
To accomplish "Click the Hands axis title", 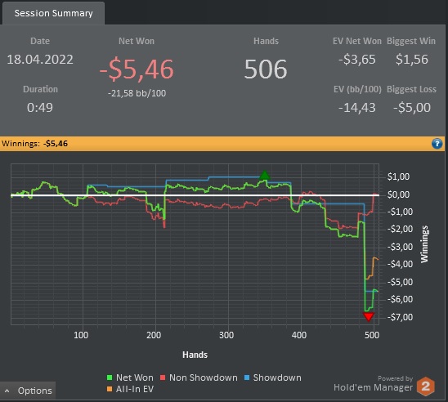I will (195, 355).
